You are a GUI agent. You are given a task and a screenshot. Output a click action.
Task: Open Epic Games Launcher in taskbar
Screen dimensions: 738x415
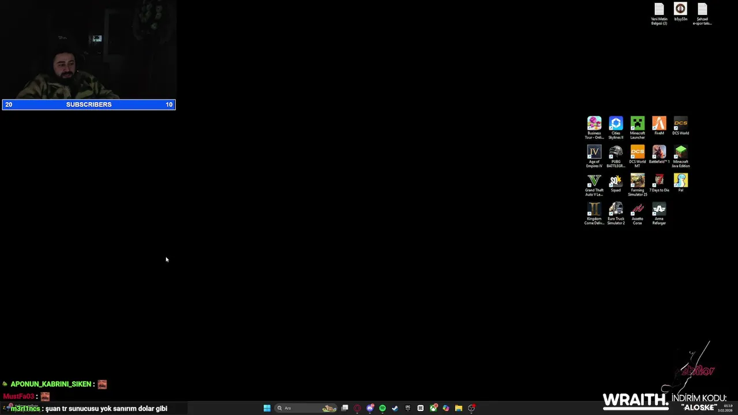[408, 408]
